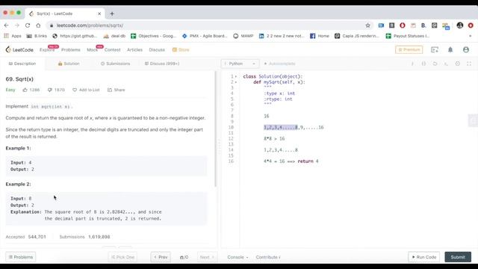
Task: Open Articles in the top navigation
Action: [x=134, y=50]
